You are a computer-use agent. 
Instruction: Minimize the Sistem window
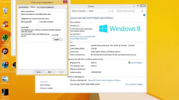coord(134,6)
